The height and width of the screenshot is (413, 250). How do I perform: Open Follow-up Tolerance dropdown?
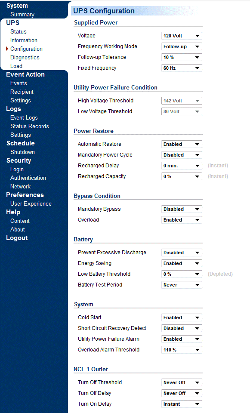coord(182,57)
